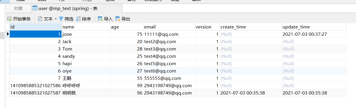The image size is (356, 108).
Task: Click create_time cell 2021-07-03 00:35:38
Action: point(251,93)
